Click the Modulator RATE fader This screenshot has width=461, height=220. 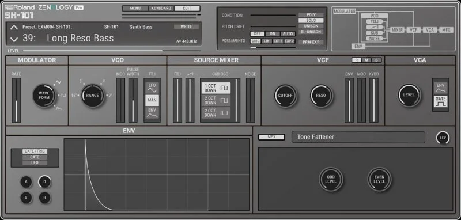16,100
